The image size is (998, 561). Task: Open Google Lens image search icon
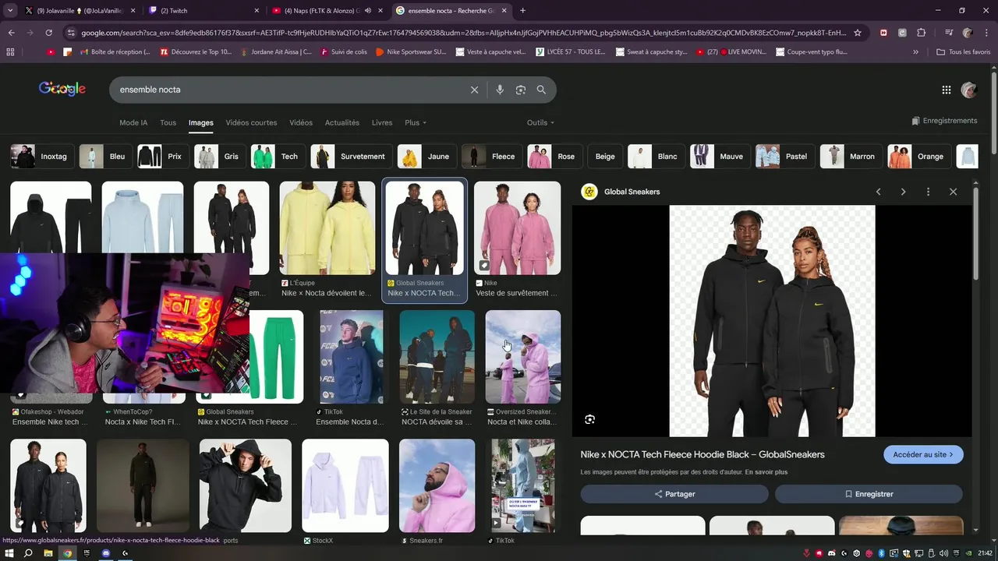[521, 90]
